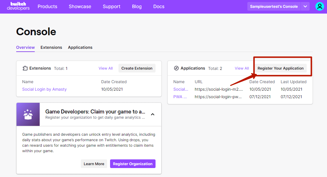Open the Social... application link

click(181, 89)
